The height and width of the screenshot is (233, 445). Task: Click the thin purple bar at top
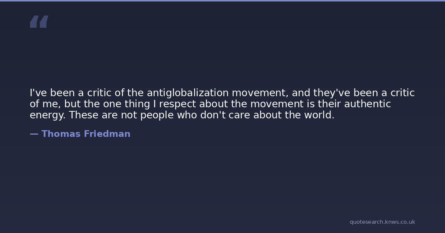[222, 1]
